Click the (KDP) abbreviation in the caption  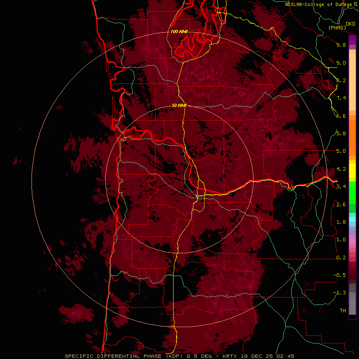click(175, 356)
